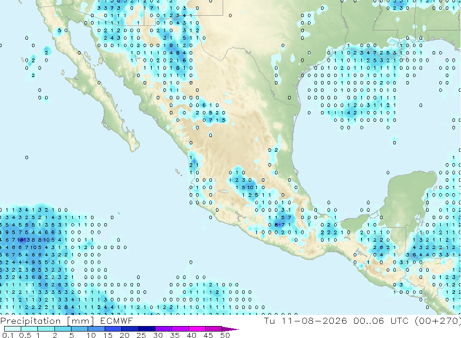Screen dimensions: 461x338
Task: Select the 25–30 mm navy legend segment
Action: point(147,329)
